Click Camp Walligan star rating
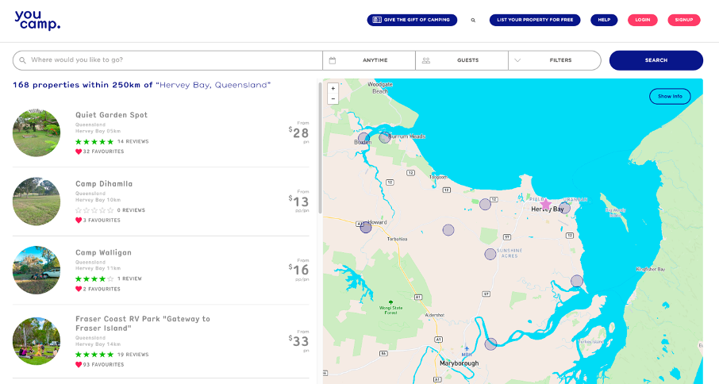719x384 pixels. [94, 278]
